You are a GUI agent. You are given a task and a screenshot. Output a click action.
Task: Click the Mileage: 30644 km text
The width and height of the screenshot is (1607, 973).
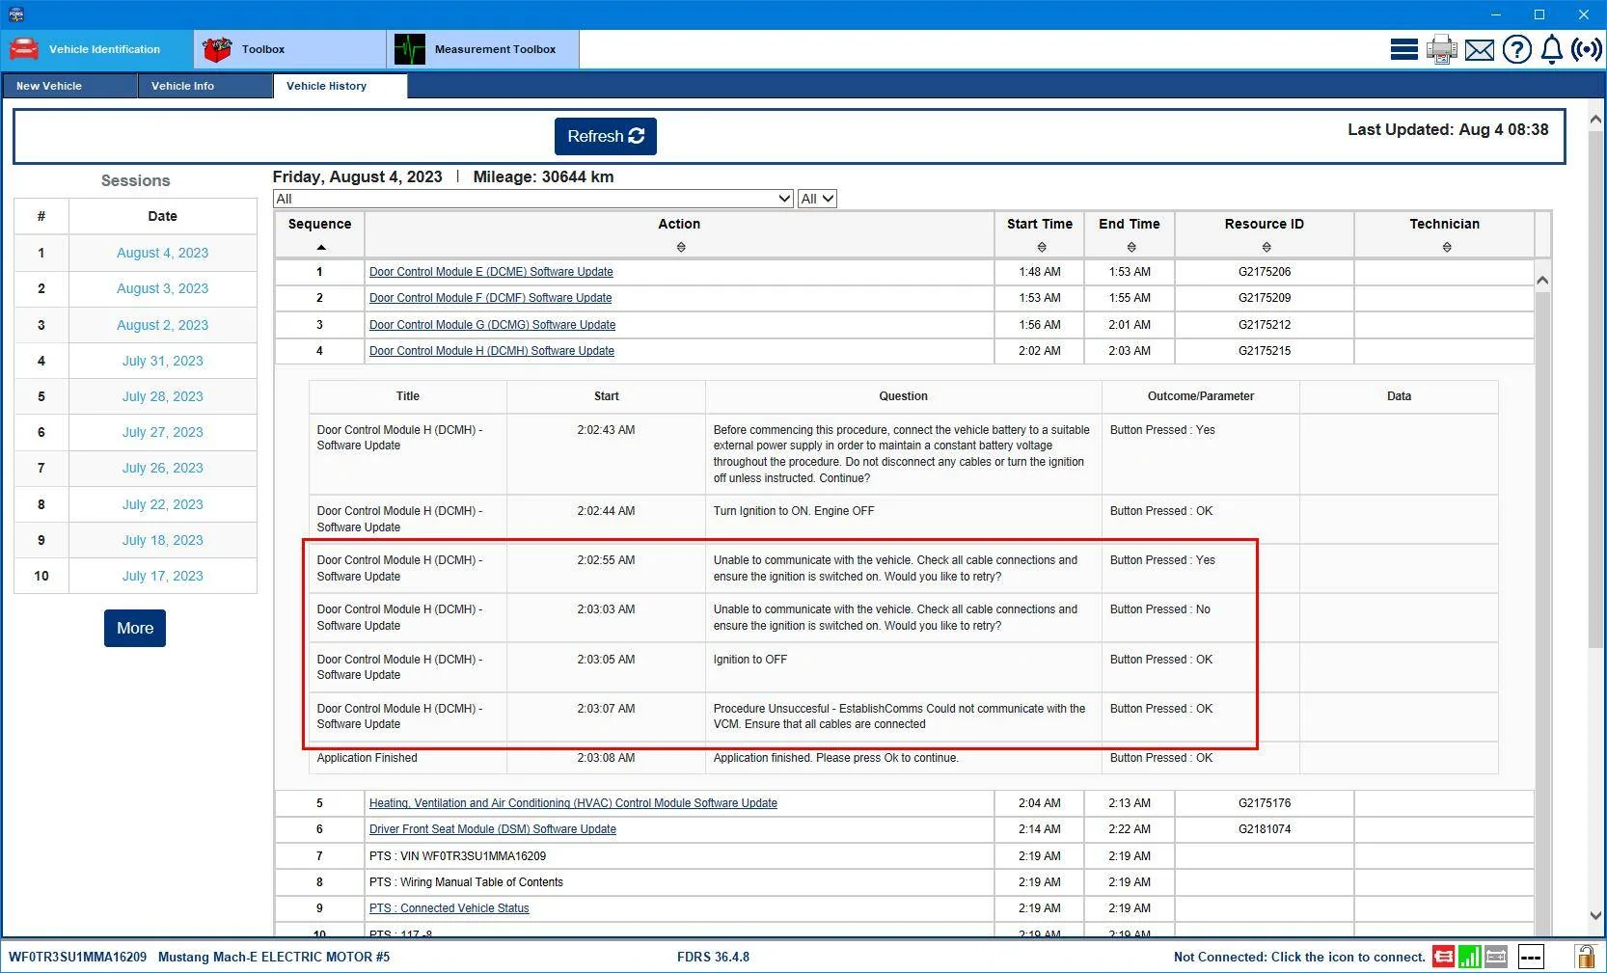coord(543,176)
